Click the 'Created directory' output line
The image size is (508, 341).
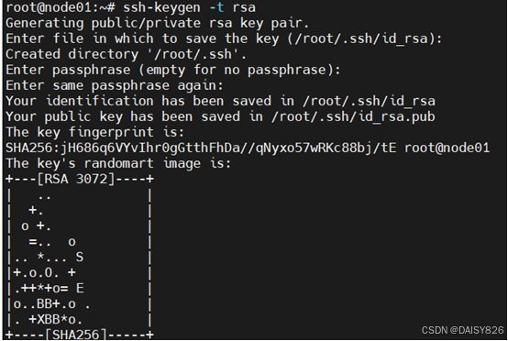[126, 54]
